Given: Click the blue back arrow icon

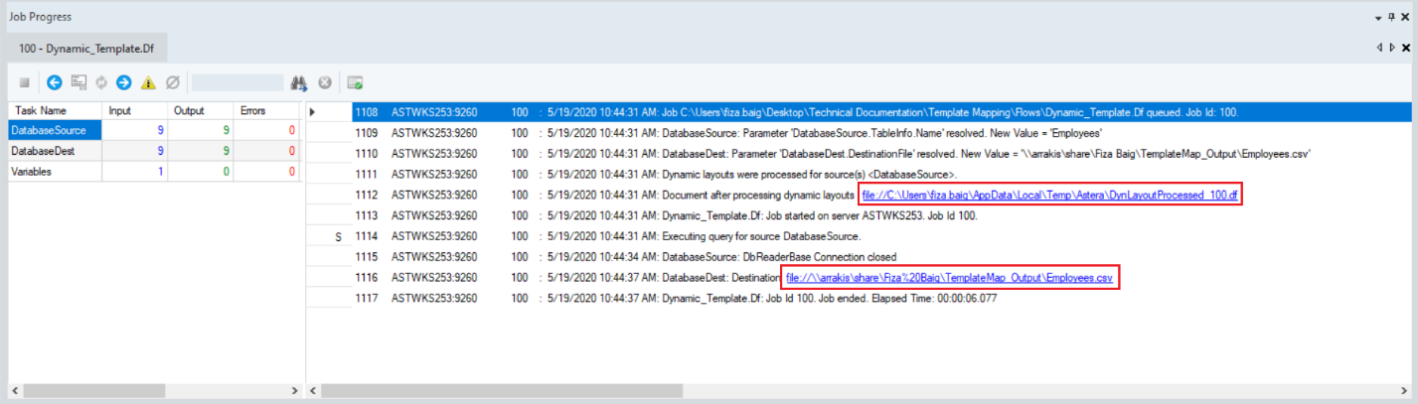Looking at the screenshot, I should click(x=55, y=82).
